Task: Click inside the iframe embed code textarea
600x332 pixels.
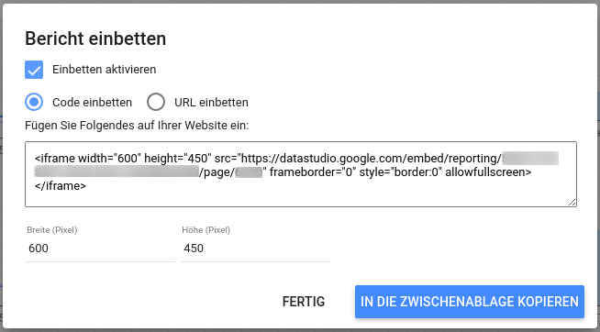Action: point(301,174)
